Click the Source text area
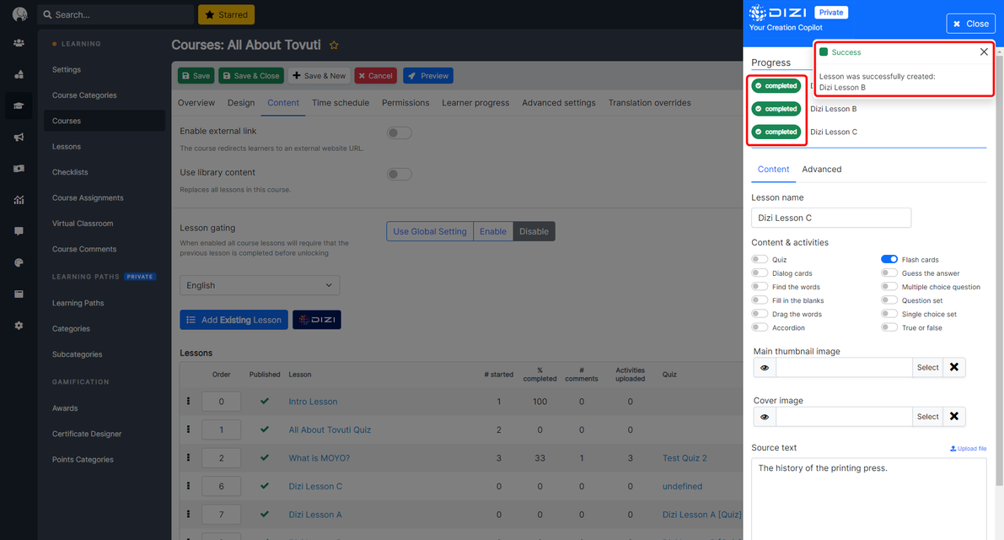Image resolution: width=1004 pixels, height=540 pixels. click(869, 499)
